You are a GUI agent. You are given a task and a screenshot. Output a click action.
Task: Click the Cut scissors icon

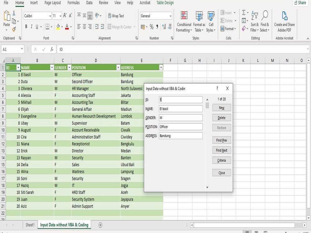14,13
